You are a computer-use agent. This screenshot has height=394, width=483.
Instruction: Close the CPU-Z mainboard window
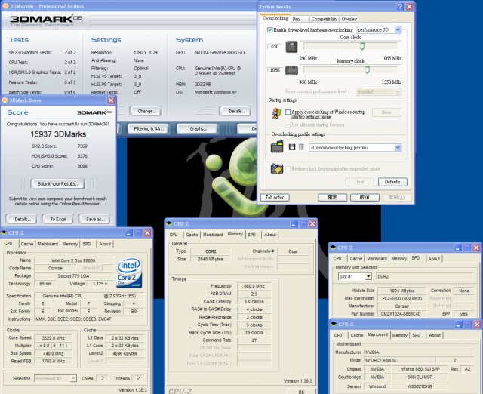pos(477,325)
